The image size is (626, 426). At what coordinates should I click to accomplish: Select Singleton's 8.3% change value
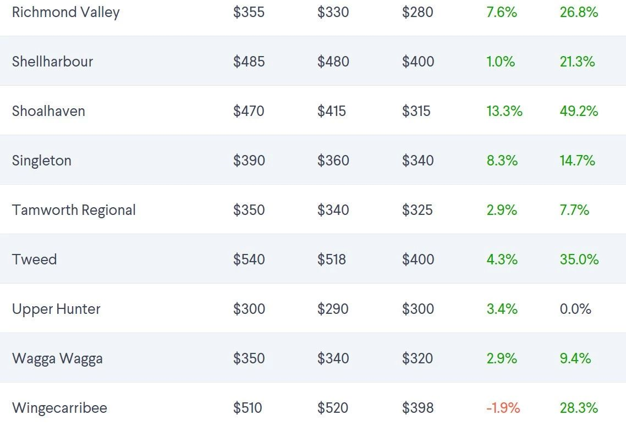[502, 161]
